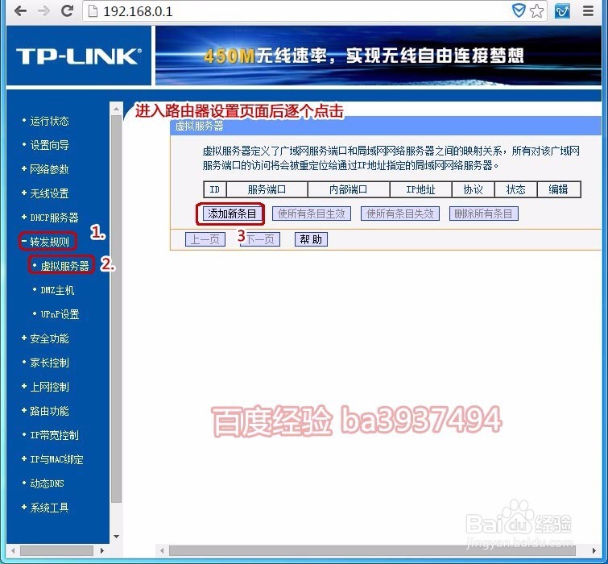Click sidebar horizontal scroll right arrow

point(102,550)
